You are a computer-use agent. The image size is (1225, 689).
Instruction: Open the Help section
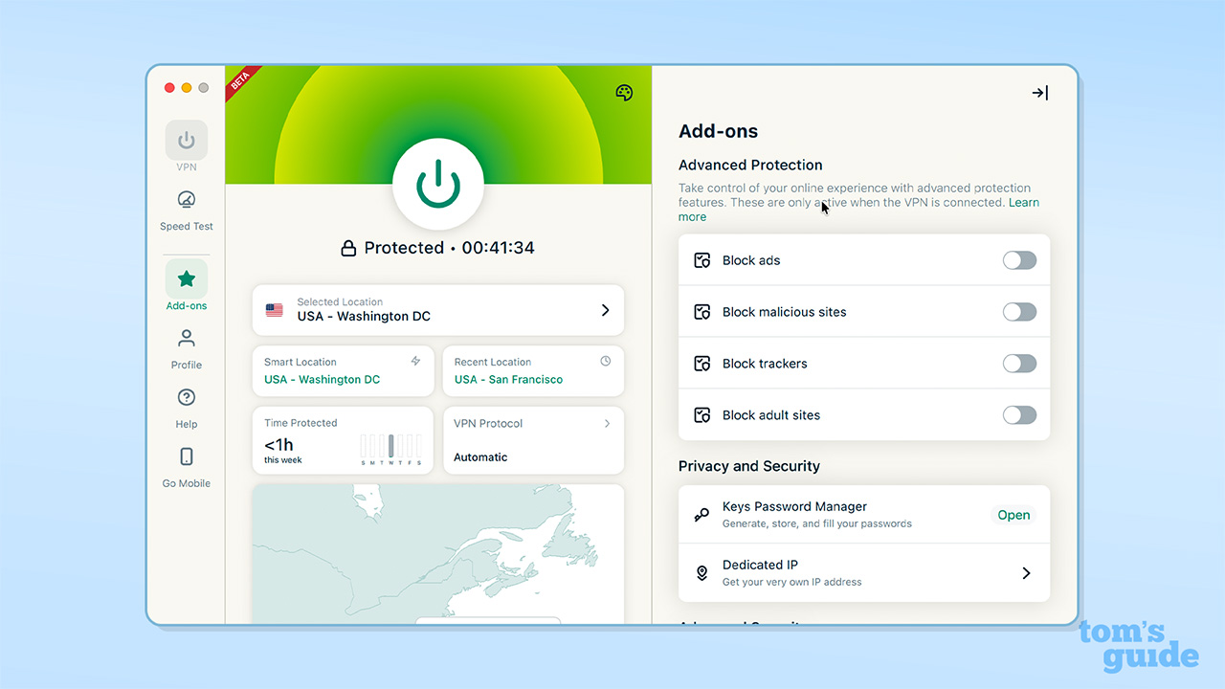click(186, 399)
